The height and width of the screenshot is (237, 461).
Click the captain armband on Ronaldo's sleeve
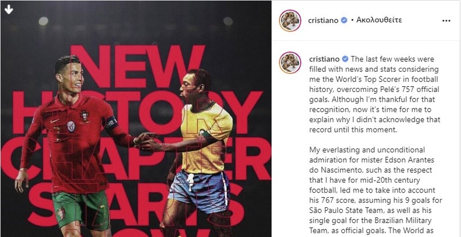112,122
